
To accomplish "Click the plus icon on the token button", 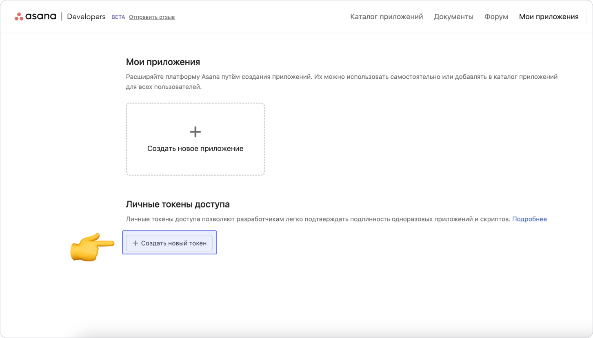I will click(136, 243).
